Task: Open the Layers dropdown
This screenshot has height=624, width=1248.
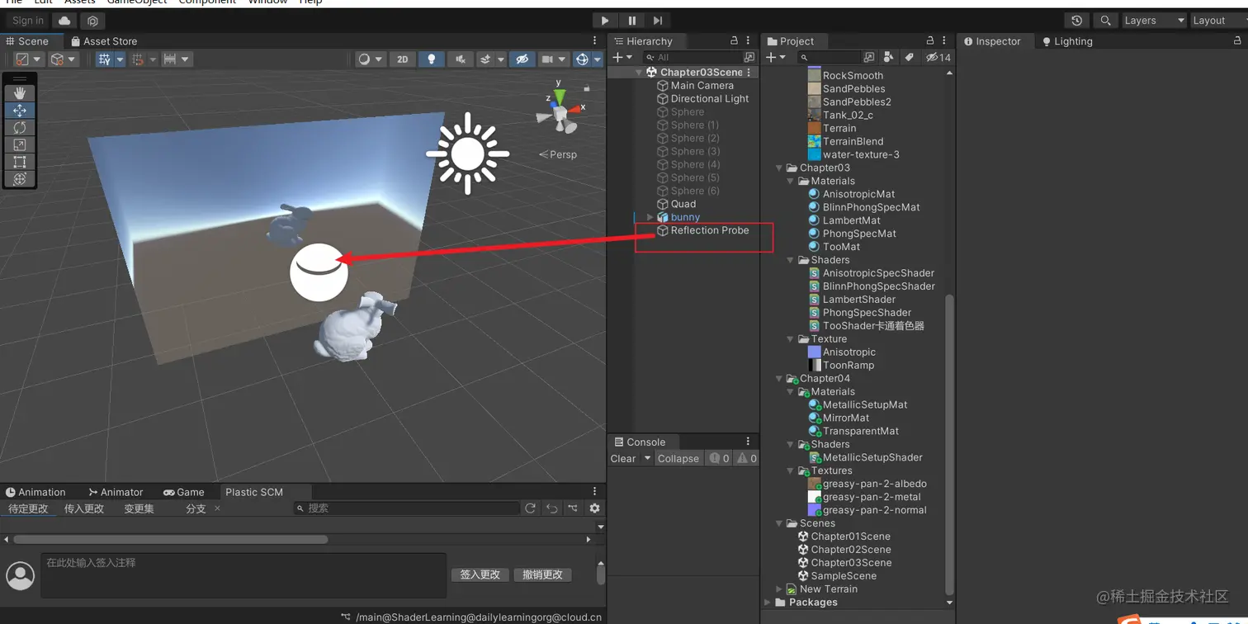Action: coord(1154,21)
